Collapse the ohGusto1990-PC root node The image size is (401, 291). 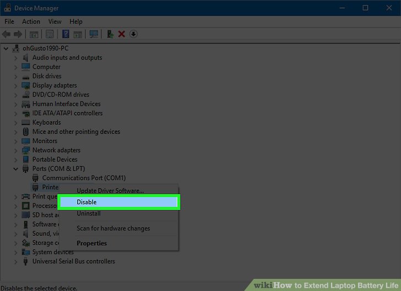(6, 48)
